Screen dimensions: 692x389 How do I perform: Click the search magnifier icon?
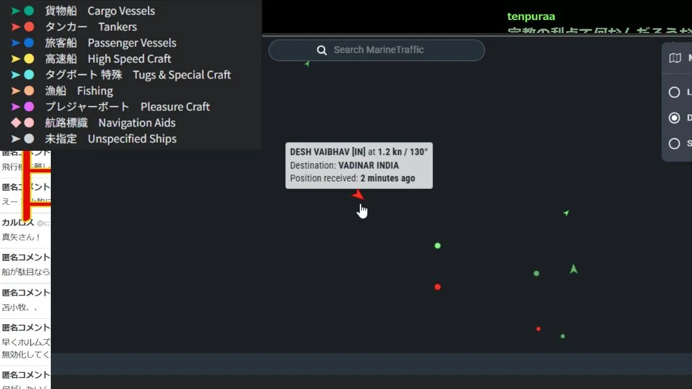(322, 50)
